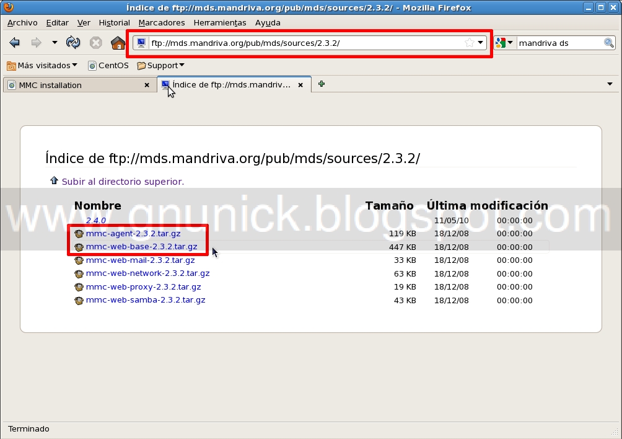Viewport: 622px width, 439px height.
Task: Open a new tab with plus icon
Action: [x=322, y=84]
